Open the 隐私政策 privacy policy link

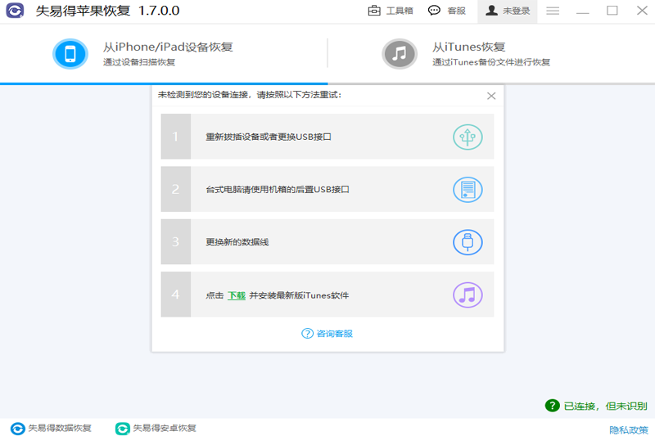click(628, 429)
